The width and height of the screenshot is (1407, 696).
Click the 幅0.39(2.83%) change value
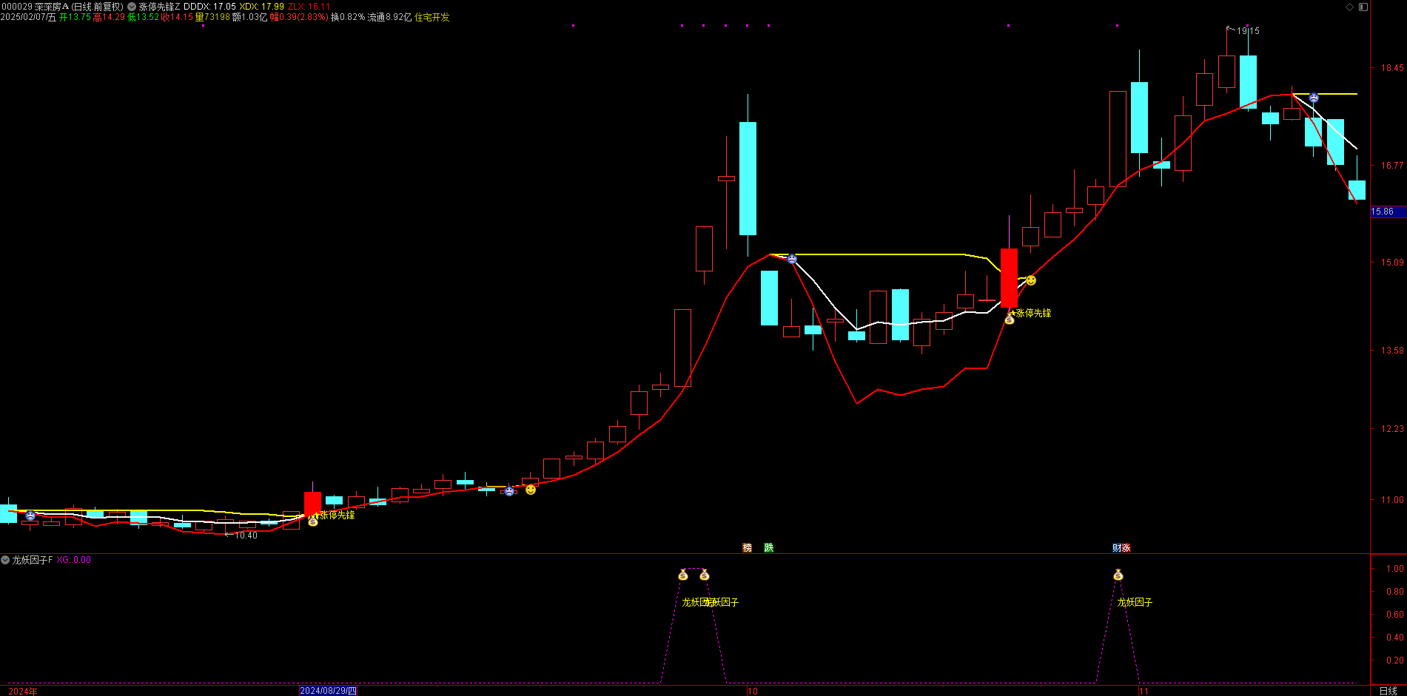point(299,17)
